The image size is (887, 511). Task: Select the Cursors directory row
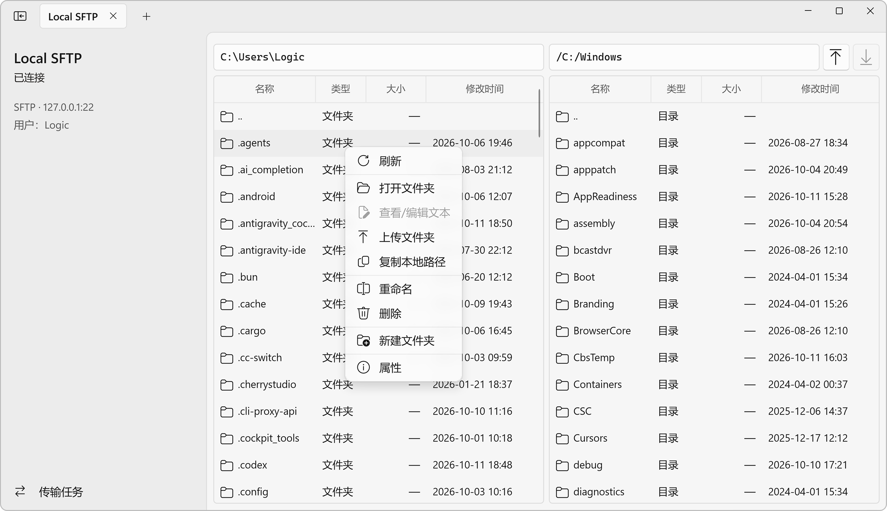tap(714, 438)
